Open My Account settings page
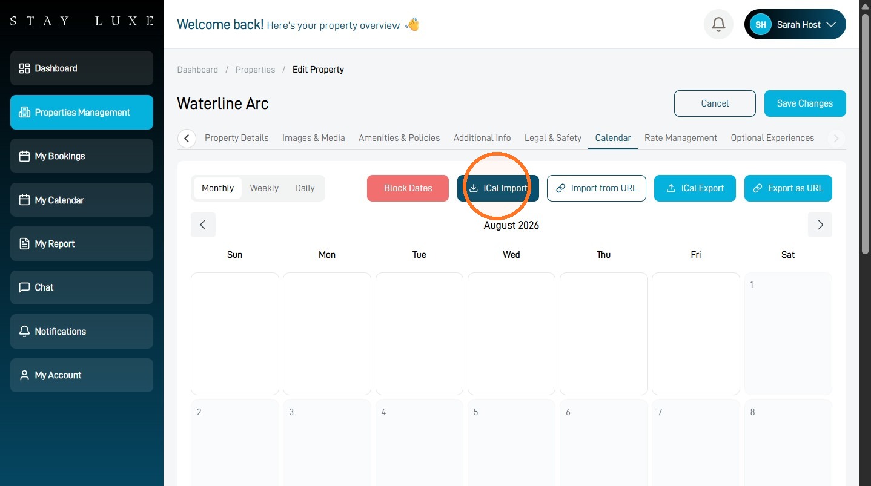Image resolution: width=871 pixels, height=486 pixels. [x=82, y=375]
